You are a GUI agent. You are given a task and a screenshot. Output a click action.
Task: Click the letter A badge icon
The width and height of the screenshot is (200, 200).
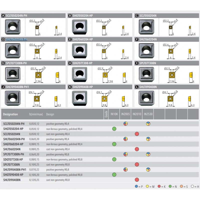tap(3, 15)
